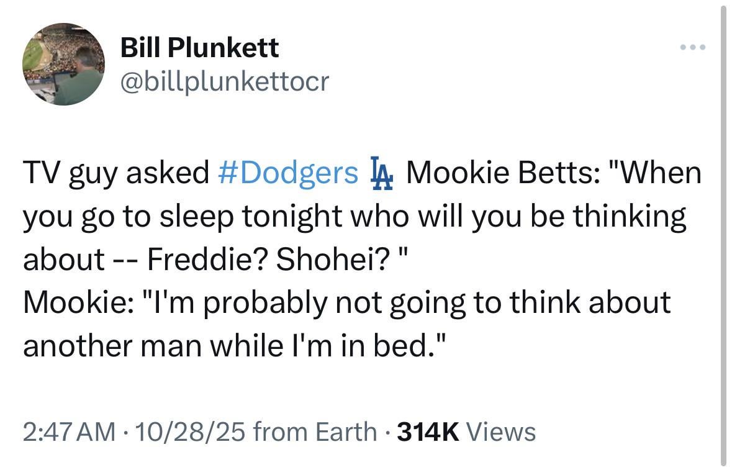Open the #Dodgers hashtag feed
This screenshot has width=732, height=470.
[289, 173]
